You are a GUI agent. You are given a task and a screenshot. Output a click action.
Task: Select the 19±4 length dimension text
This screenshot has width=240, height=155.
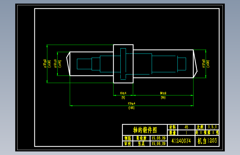click(x=123, y=93)
